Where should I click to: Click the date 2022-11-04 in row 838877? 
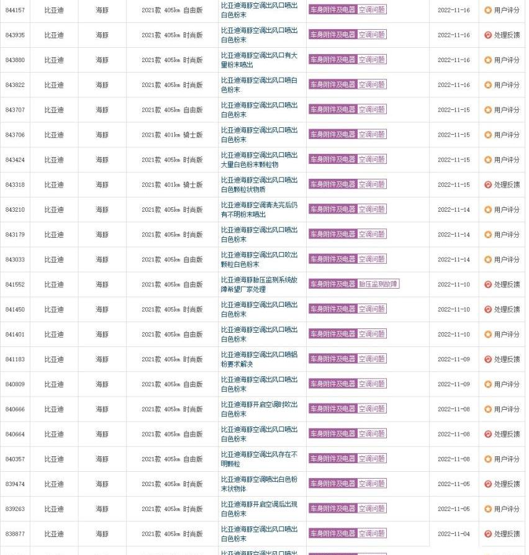click(x=454, y=534)
